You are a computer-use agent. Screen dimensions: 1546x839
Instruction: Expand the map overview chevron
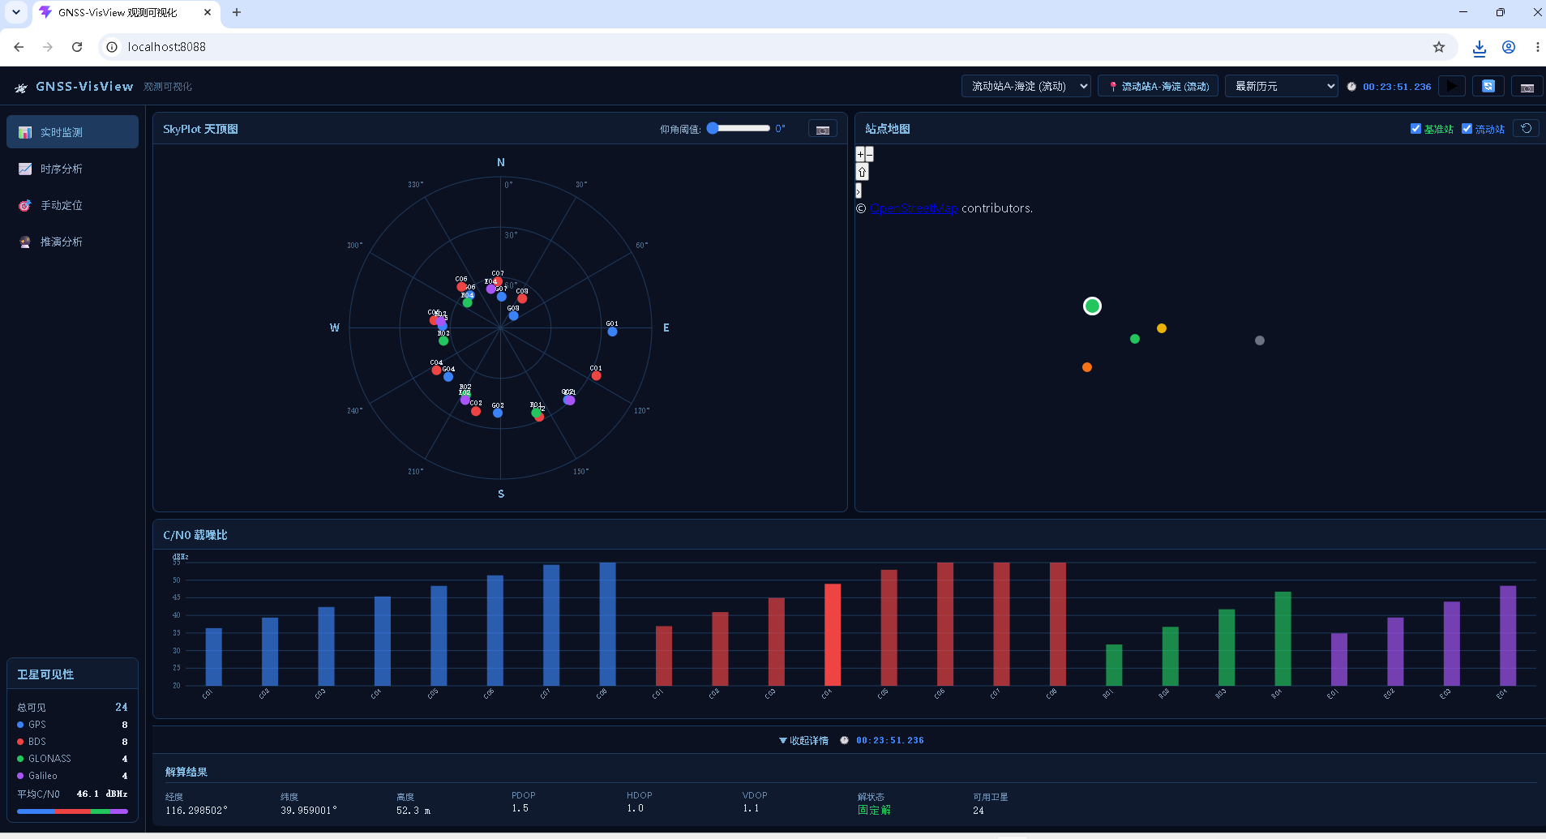[859, 190]
